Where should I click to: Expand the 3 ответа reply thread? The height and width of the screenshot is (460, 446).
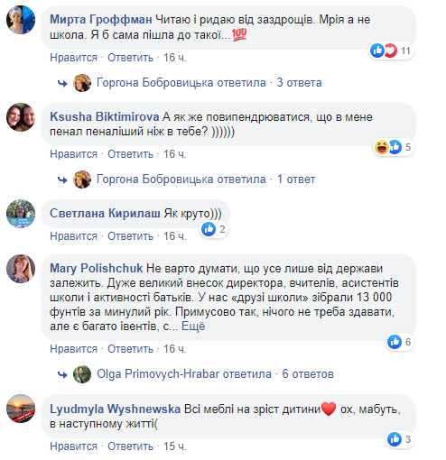299,83
